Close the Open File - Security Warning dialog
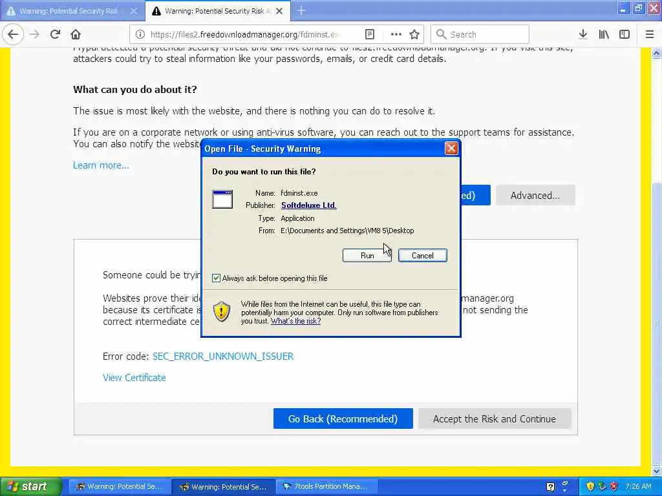 [451, 149]
